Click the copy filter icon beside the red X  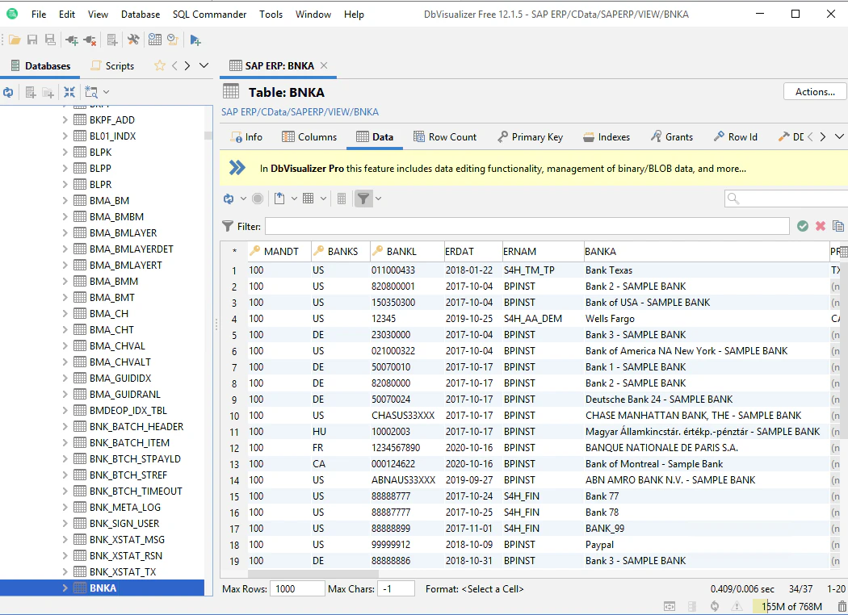pyautogui.click(x=838, y=226)
